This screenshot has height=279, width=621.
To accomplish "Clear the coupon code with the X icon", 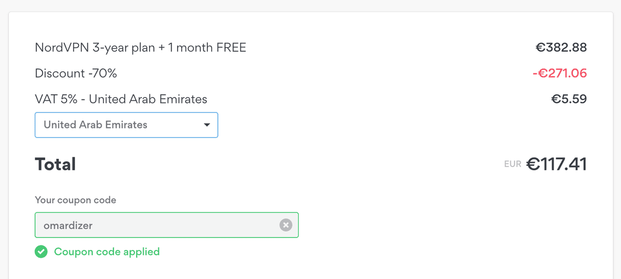I will (286, 225).
